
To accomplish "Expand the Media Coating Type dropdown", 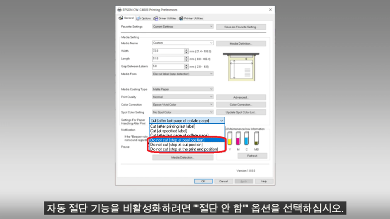I will (183, 89).
